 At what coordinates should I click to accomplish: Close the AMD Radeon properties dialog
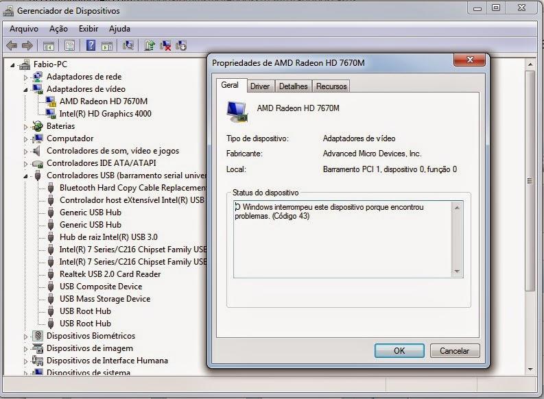tap(470, 60)
